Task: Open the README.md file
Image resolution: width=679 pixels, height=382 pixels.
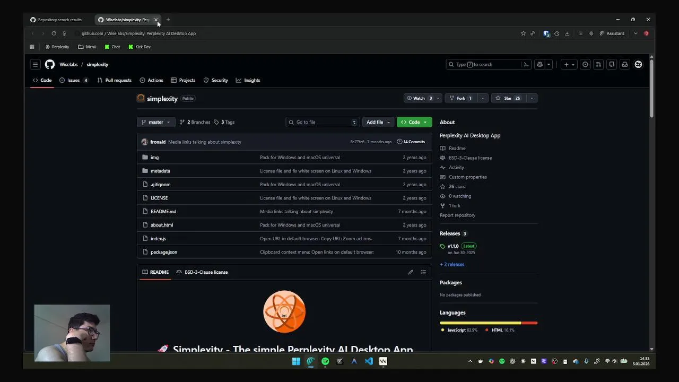Action: [x=163, y=212]
